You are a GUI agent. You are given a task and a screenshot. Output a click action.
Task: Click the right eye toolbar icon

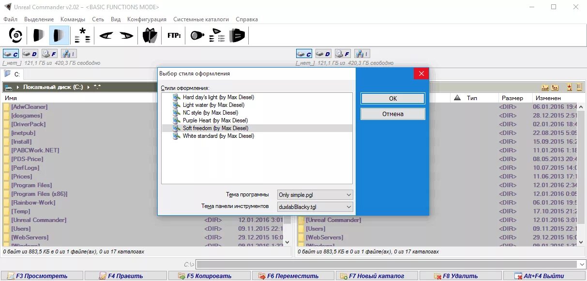[x=126, y=35]
